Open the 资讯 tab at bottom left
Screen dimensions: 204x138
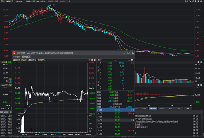point(6,112)
